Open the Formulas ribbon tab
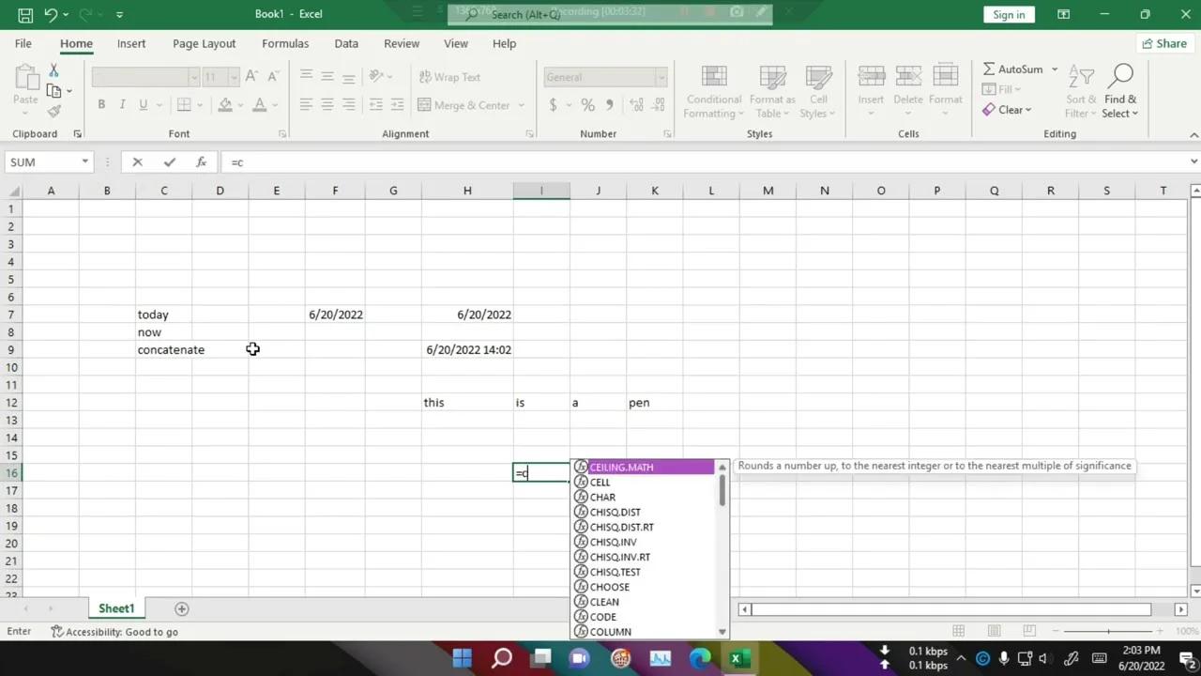 click(x=285, y=43)
